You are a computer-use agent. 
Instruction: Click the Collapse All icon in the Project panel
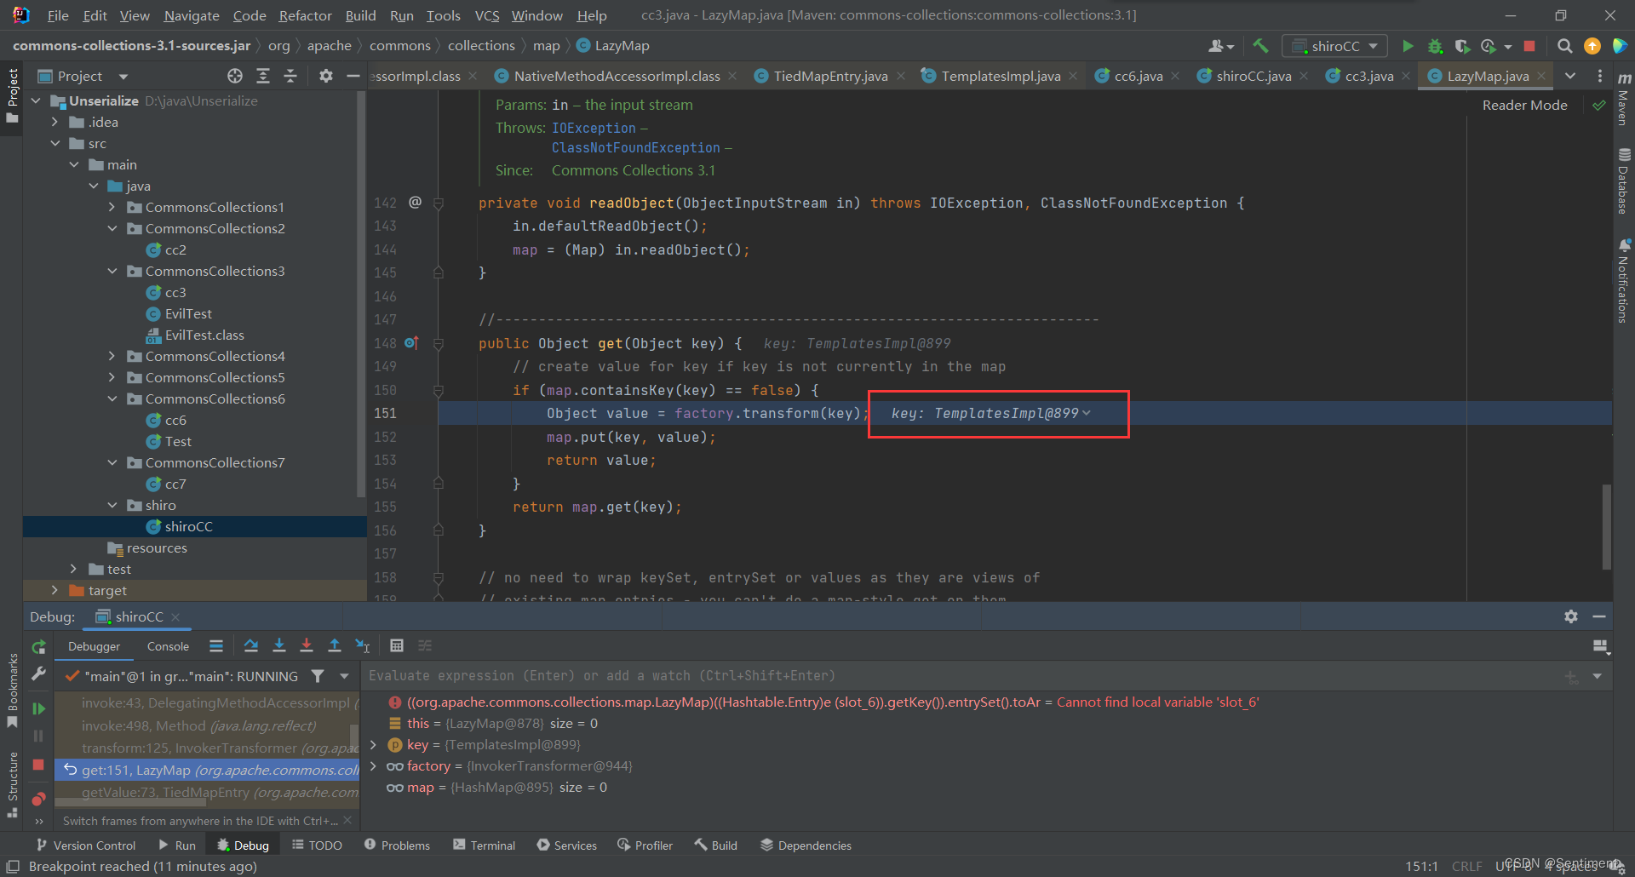290,76
